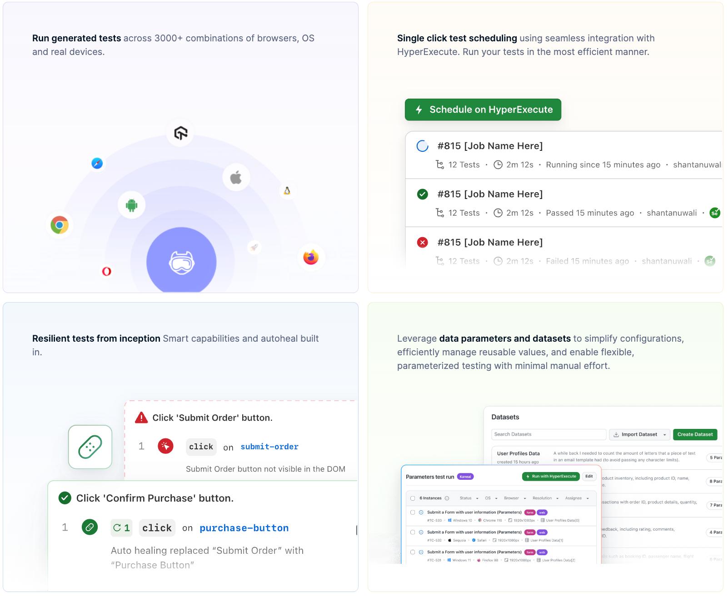Check the TC-533 instance checkbox
The width and height of the screenshot is (728, 597).
click(413, 512)
